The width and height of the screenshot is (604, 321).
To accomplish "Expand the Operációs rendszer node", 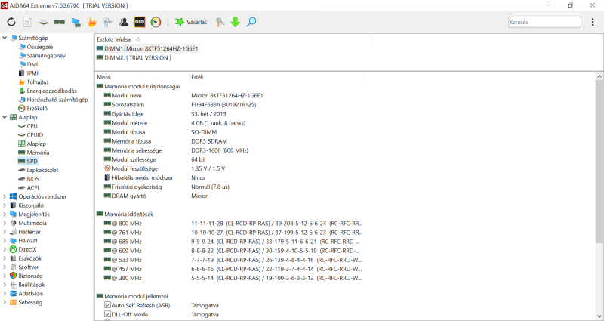I will pos(5,196).
